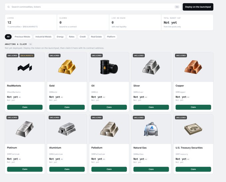The height and width of the screenshot is (182, 226).
Task: Open the Gold bars image
Action: (x=67, y=67)
